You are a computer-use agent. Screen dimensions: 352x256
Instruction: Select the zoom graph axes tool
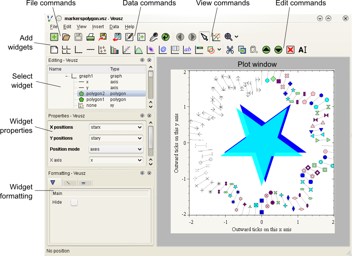[216, 37]
